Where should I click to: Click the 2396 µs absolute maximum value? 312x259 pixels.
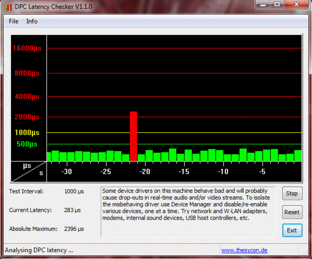tap(74, 229)
